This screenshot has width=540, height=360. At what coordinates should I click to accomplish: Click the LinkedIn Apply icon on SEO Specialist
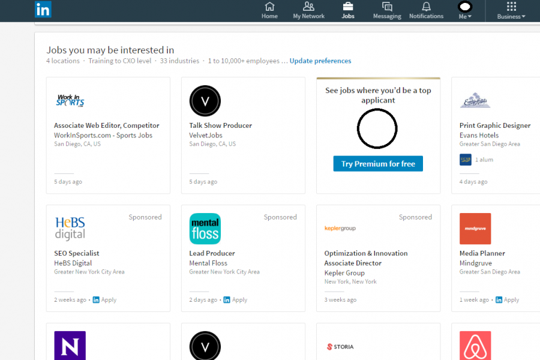tap(96, 300)
